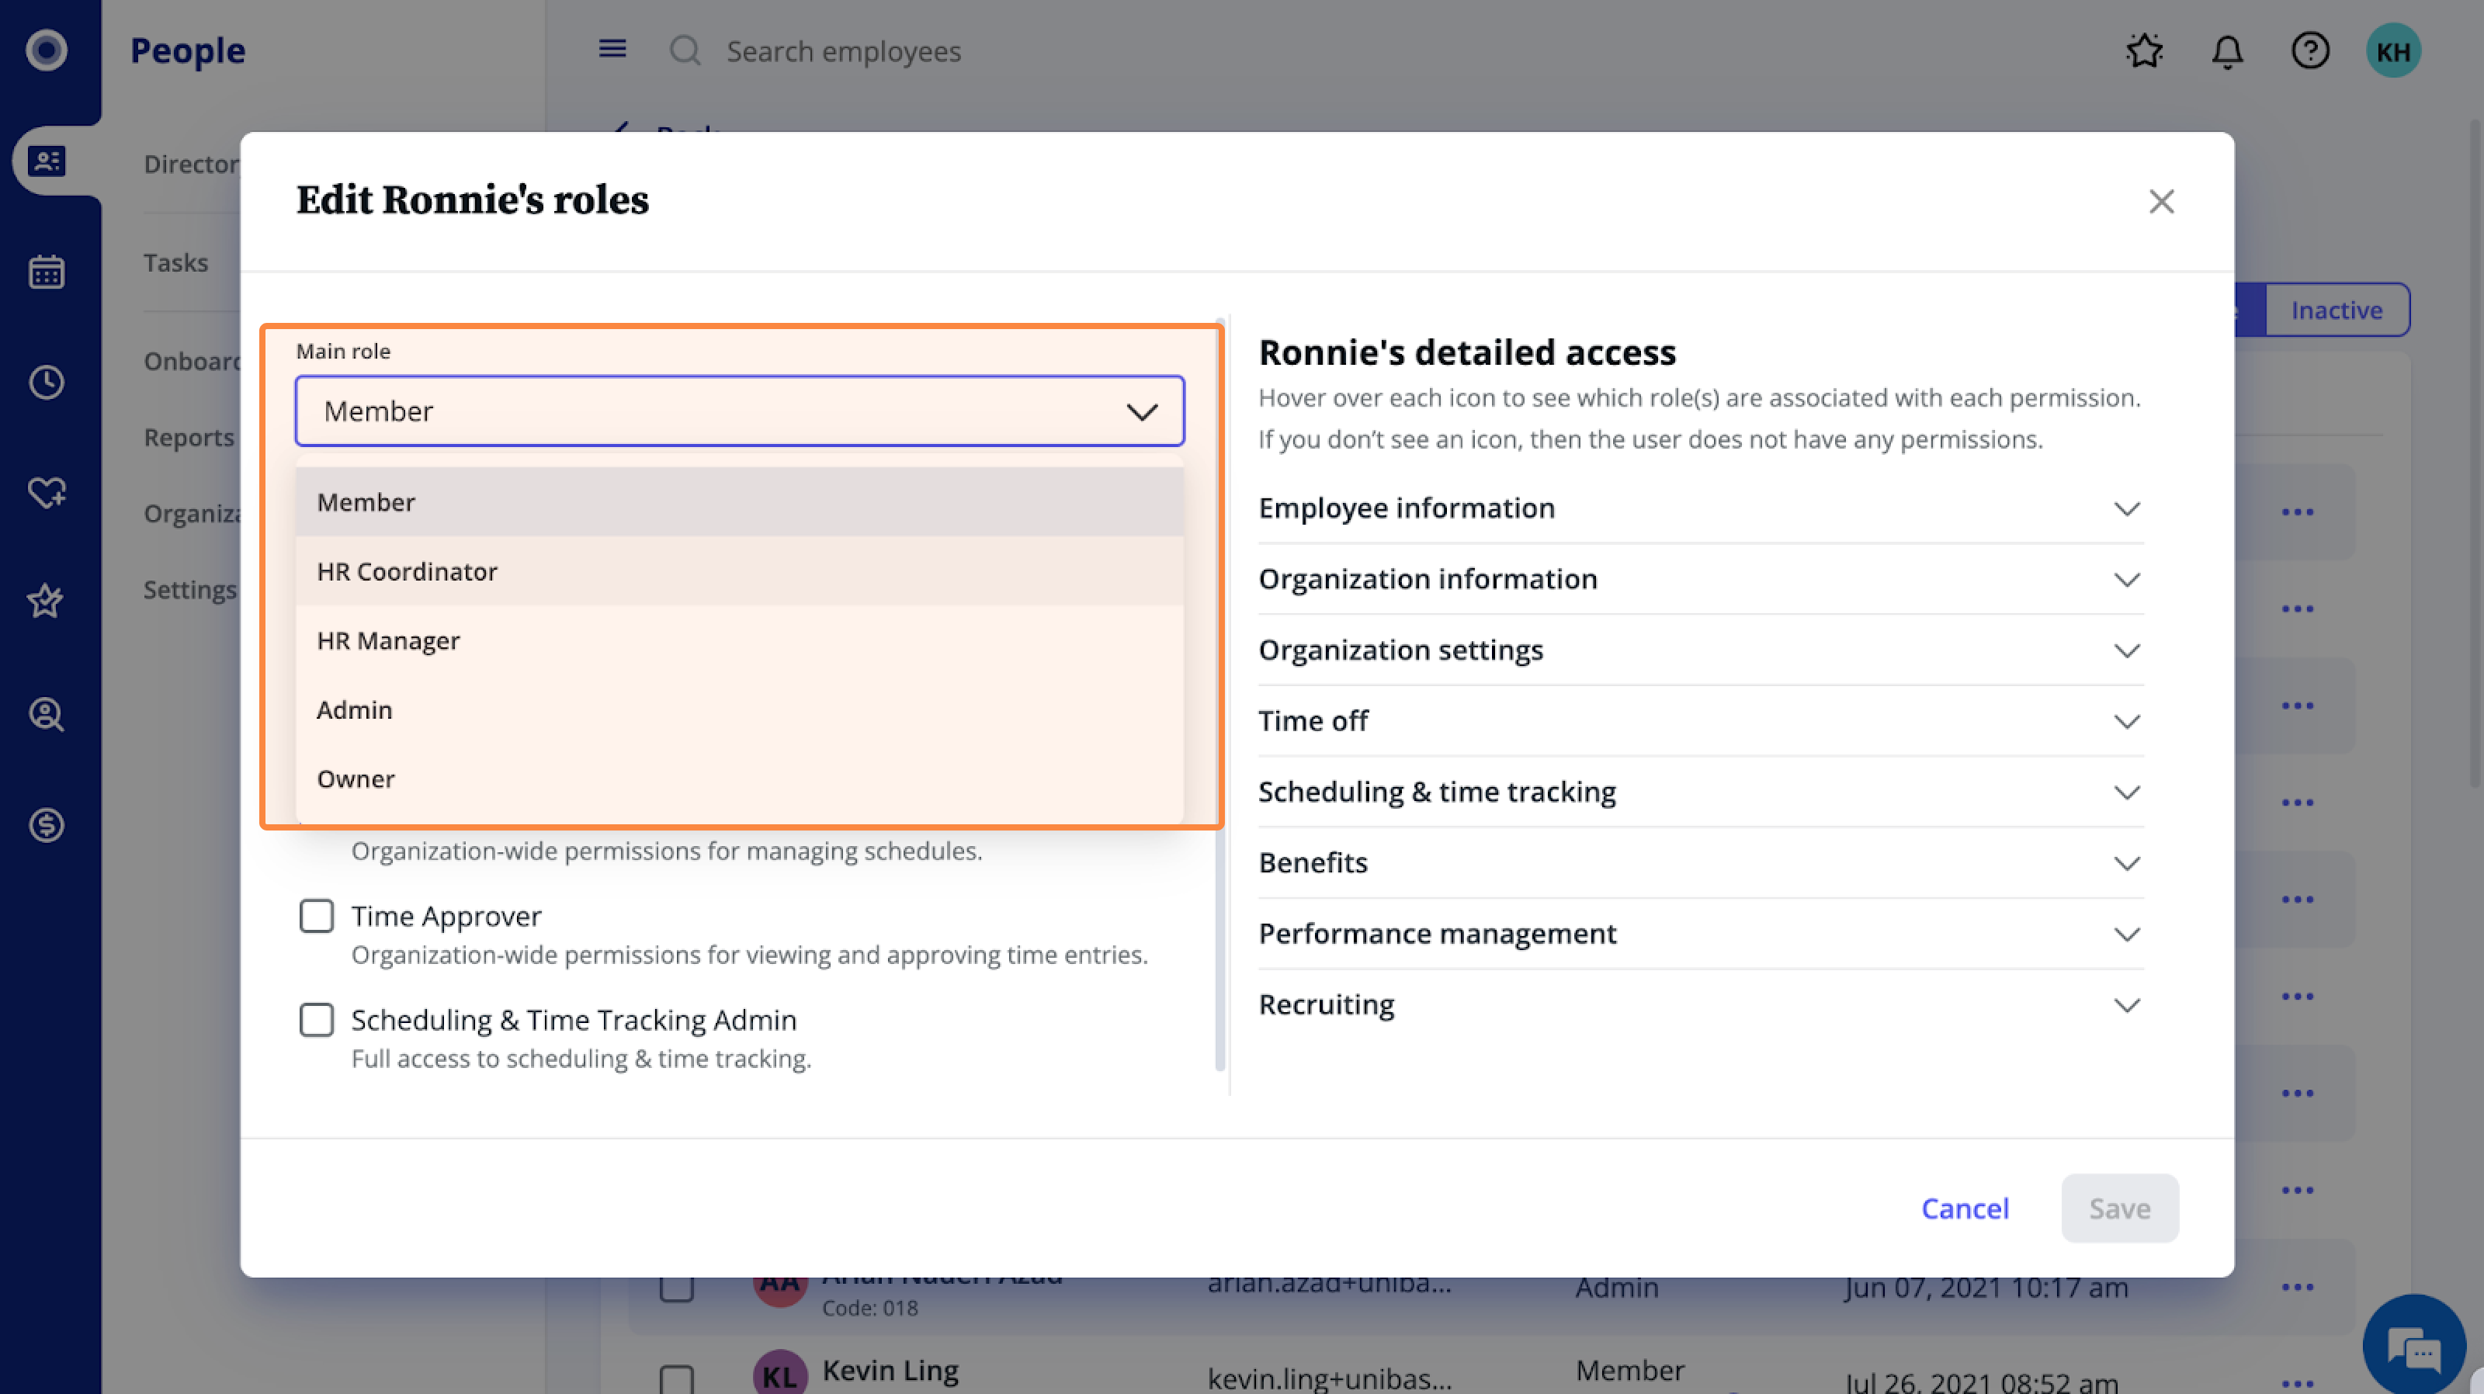Open the help question mark icon
The image size is (2484, 1394).
[2310, 50]
